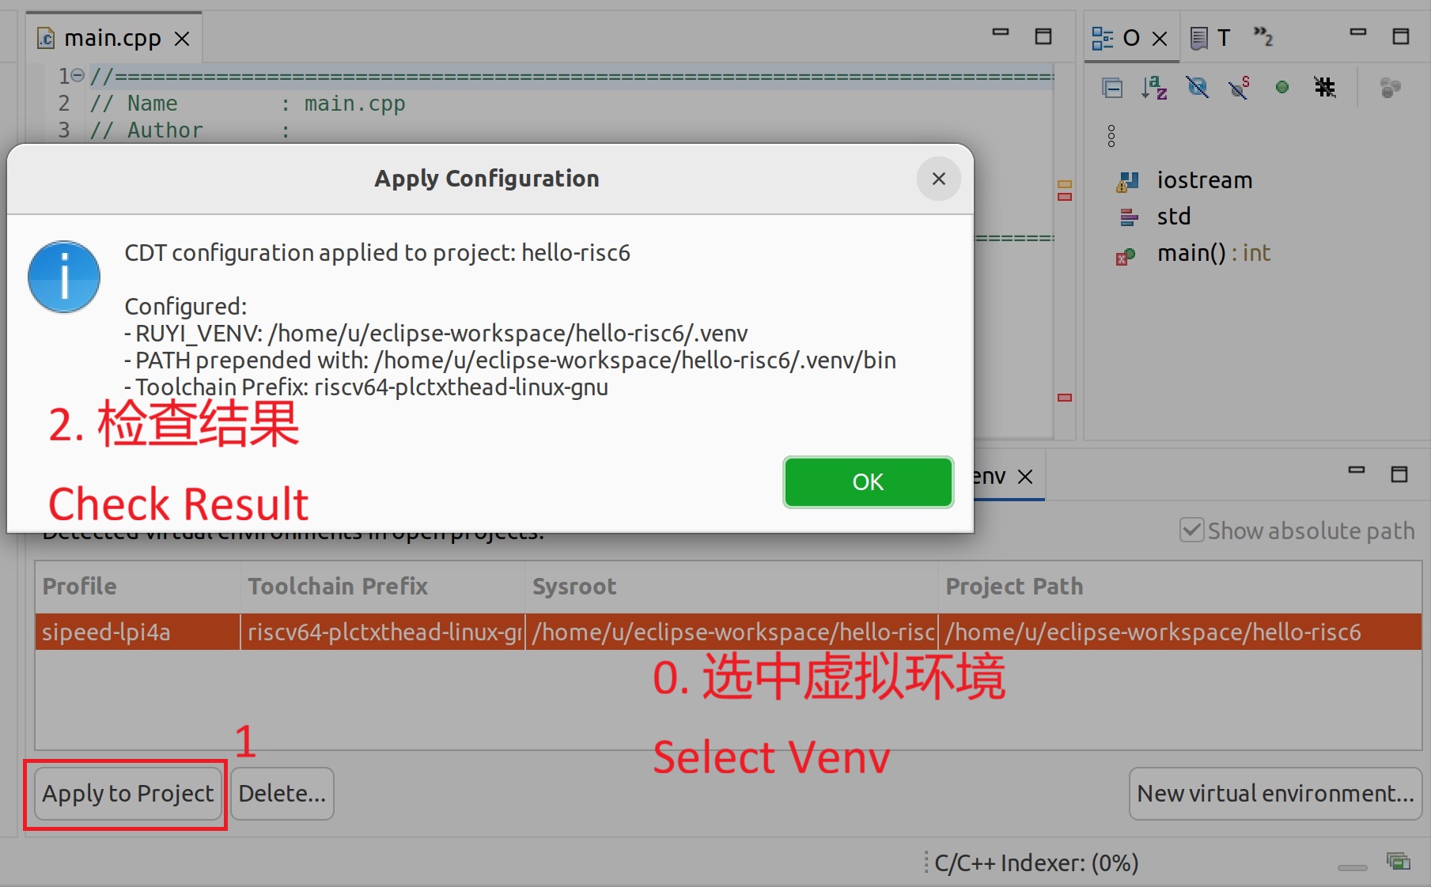1431x887 pixels.
Task: Click the Hide Fields filter icon
Action: [x=1198, y=88]
